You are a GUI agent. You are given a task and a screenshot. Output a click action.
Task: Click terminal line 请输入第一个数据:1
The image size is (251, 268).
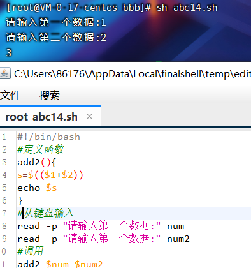tap(56, 22)
